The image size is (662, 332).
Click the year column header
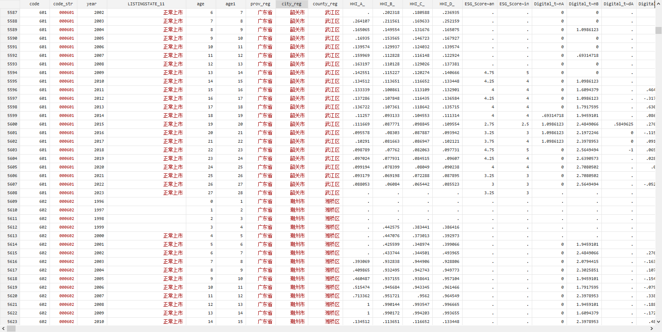92,4
